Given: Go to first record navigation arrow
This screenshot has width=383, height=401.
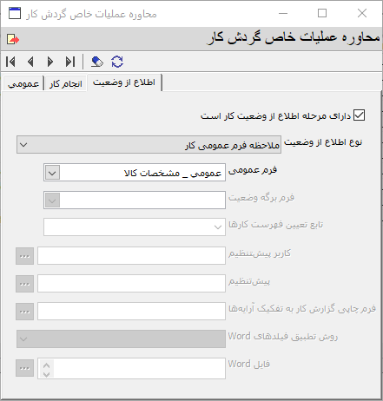Looking at the screenshot, I should [x=10, y=62].
